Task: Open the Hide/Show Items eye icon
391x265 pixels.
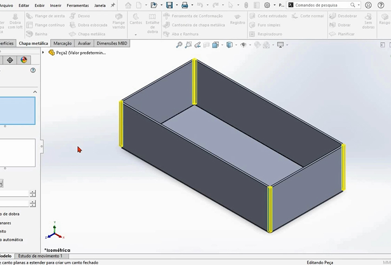Action: pyautogui.click(x=243, y=45)
